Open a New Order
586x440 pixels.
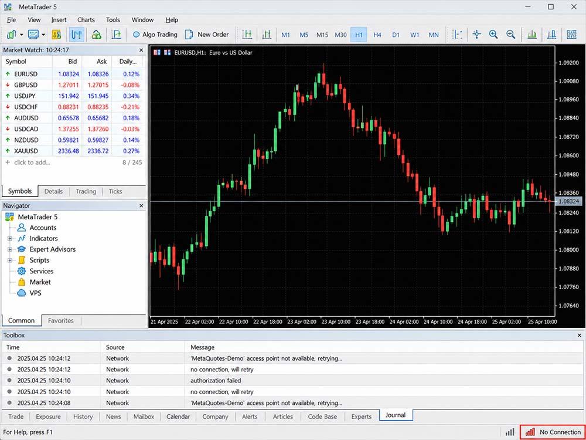207,35
